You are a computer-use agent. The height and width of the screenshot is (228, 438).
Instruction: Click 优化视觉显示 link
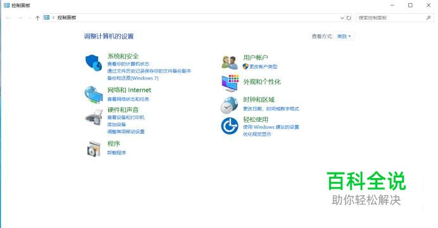(x=257, y=135)
